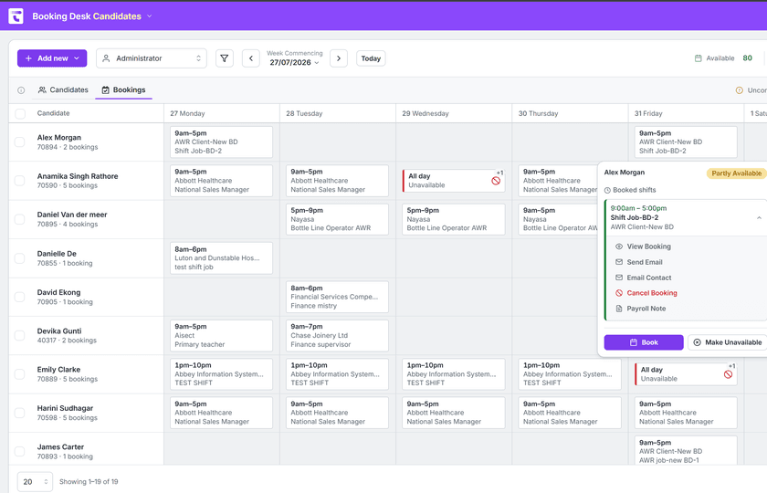Click the document icon beside Payroll Note
This screenshot has height=493, width=767.
(x=619, y=309)
